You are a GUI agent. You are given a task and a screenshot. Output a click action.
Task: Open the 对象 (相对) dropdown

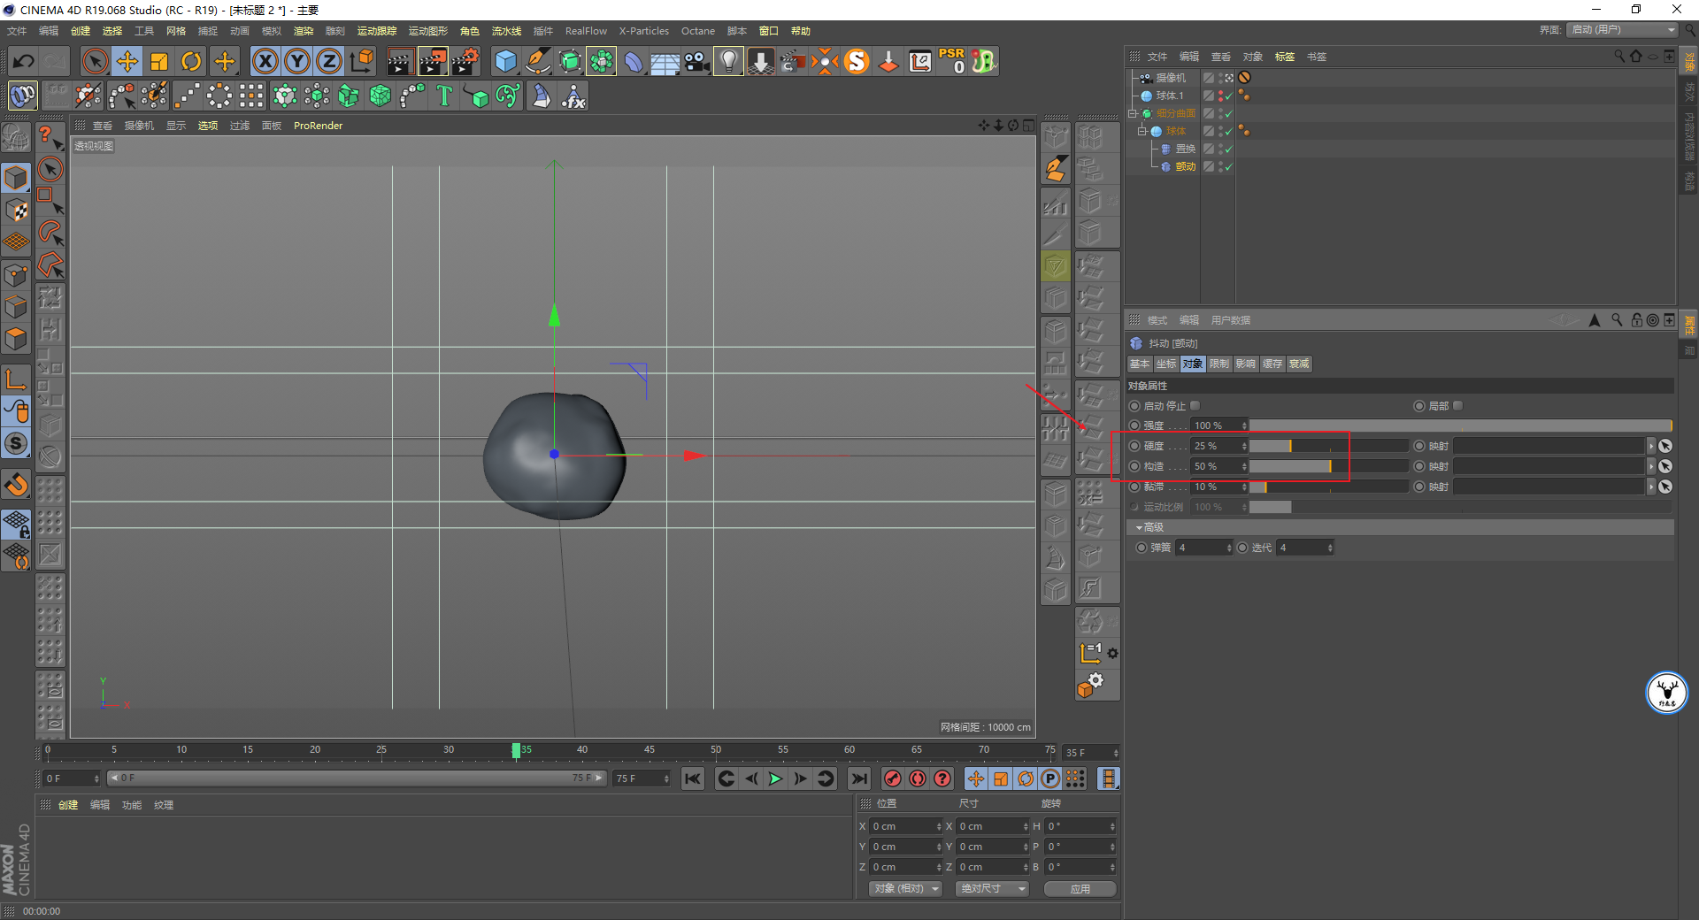point(905,889)
